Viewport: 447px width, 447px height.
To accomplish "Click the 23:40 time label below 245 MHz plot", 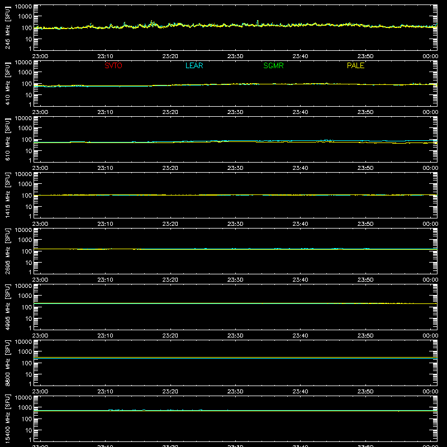I will [x=300, y=56].
